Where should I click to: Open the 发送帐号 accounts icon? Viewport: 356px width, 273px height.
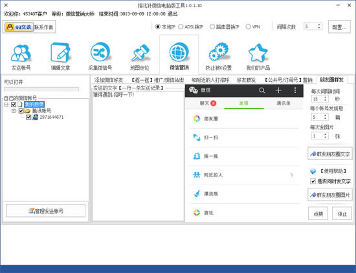click(x=21, y=54)
